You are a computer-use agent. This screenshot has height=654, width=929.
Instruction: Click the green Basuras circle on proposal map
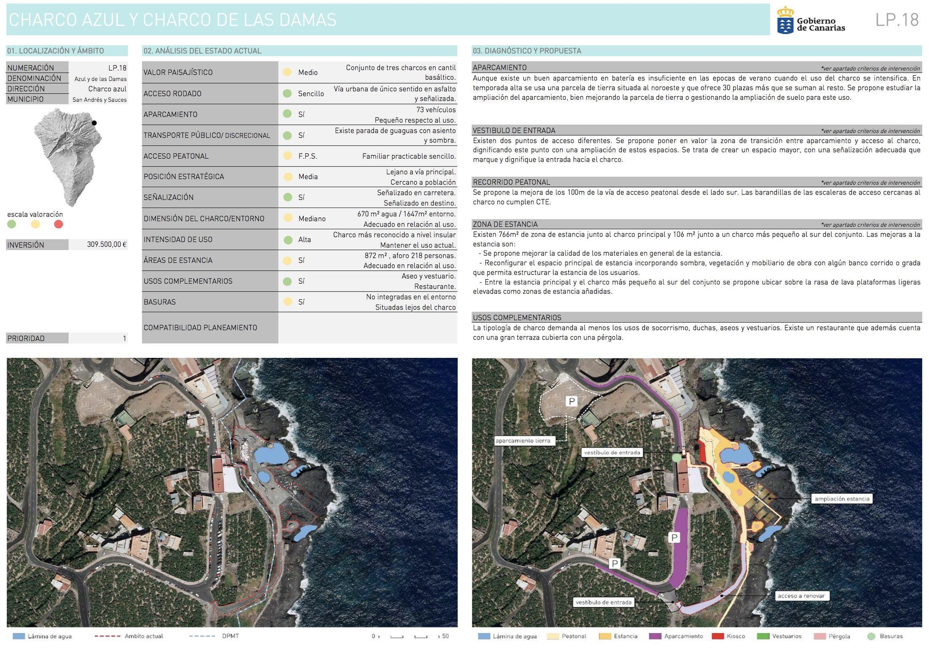[x=676, y=458]
